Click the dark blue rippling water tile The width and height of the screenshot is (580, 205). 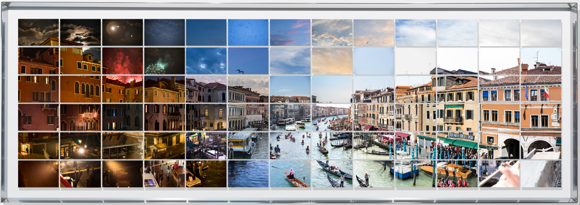pos(248,174)
